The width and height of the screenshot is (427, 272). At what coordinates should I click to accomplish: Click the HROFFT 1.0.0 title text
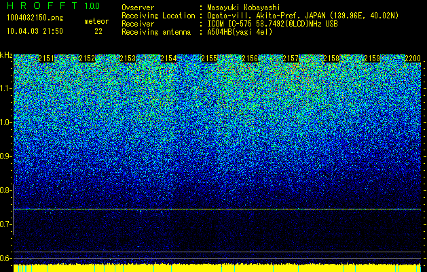(54, 5)
